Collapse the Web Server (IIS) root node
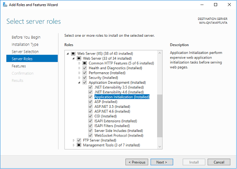This screenshot has height=169, width=237. click(x=68, y=54)
